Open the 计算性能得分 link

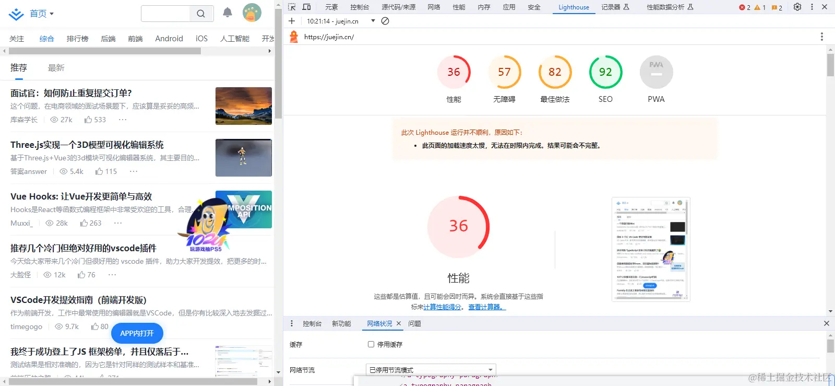coord(442,307)
